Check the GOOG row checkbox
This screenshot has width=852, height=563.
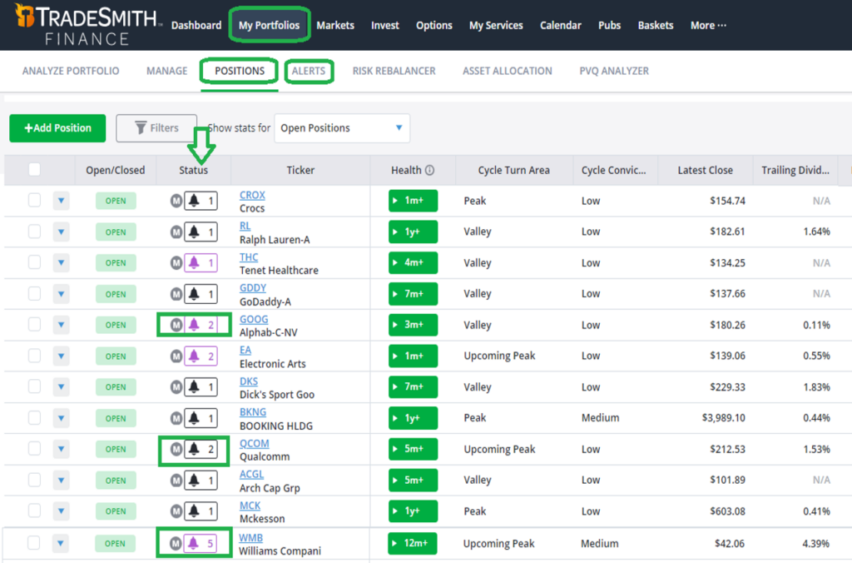(x=34, y=324)
